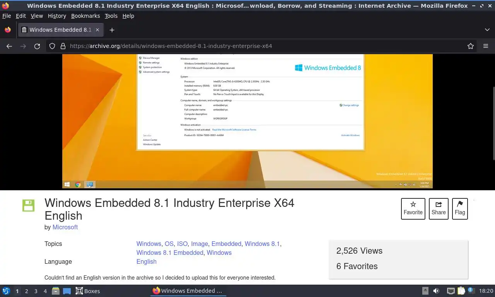
Task: Open the Windows 8.1 topic link
Action: pyautogui.click(x=262, y=244)
